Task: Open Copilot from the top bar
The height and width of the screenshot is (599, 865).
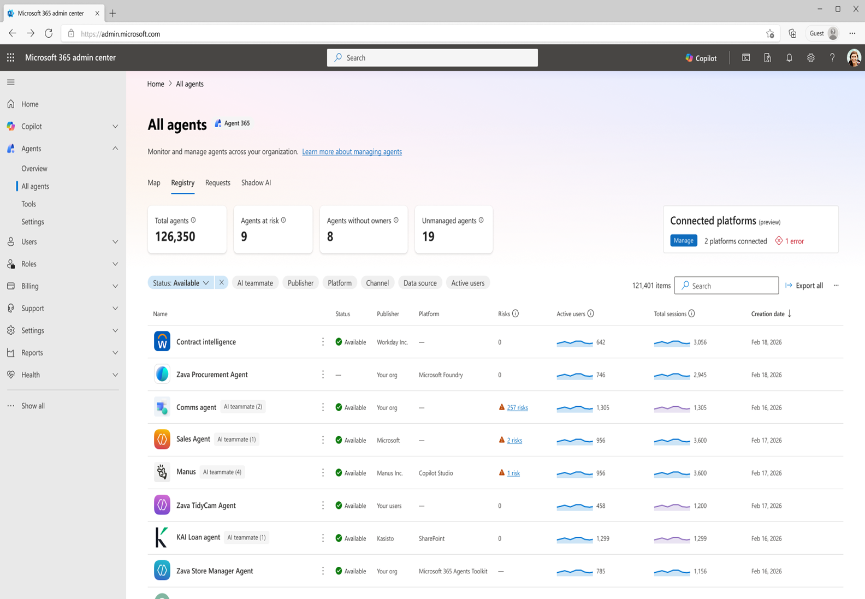Action: pyautogui.click(x=701, y=58)
